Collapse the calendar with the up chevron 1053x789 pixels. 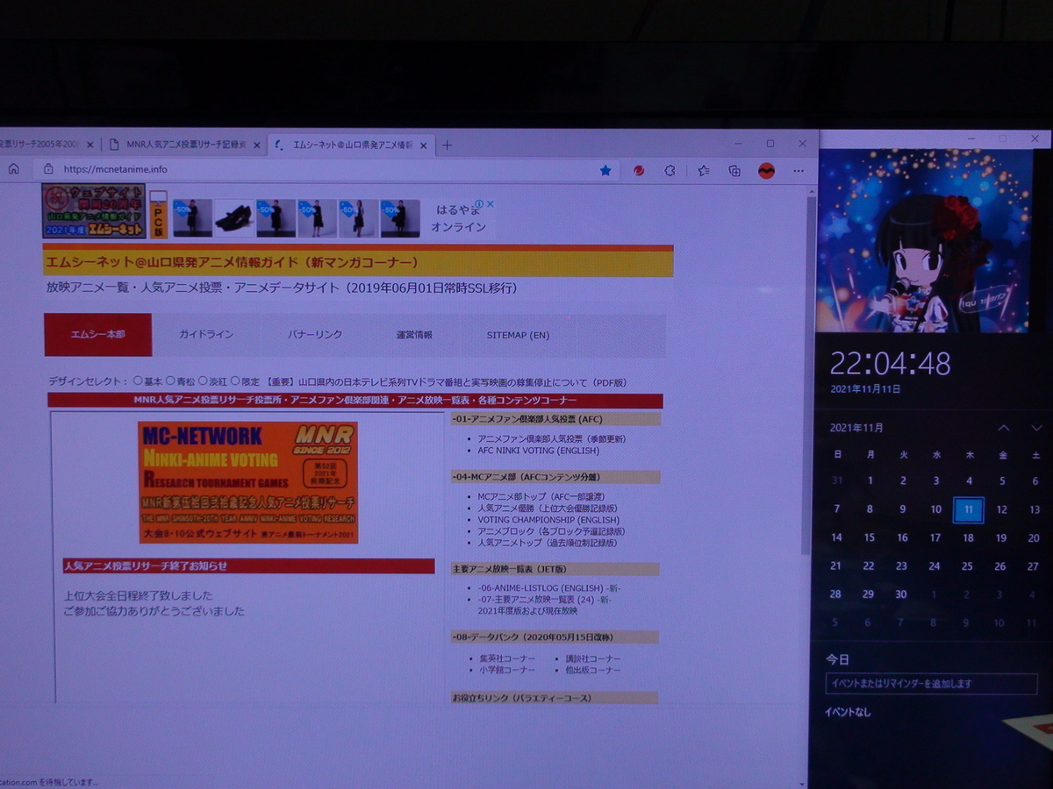(1003, 427)
